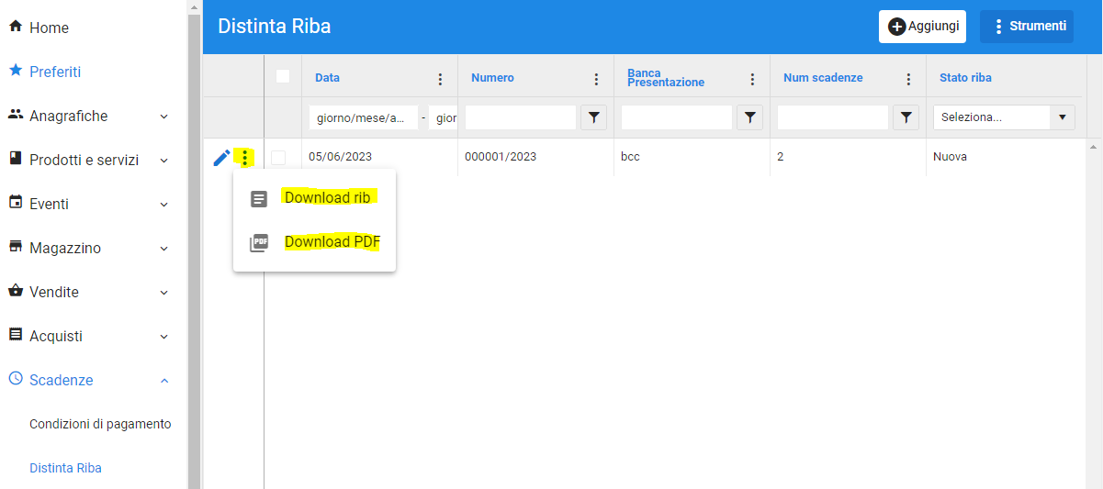Click the Acquisti list icon
This screenshot has height=489, width=1103.
(x=15, y=335)
